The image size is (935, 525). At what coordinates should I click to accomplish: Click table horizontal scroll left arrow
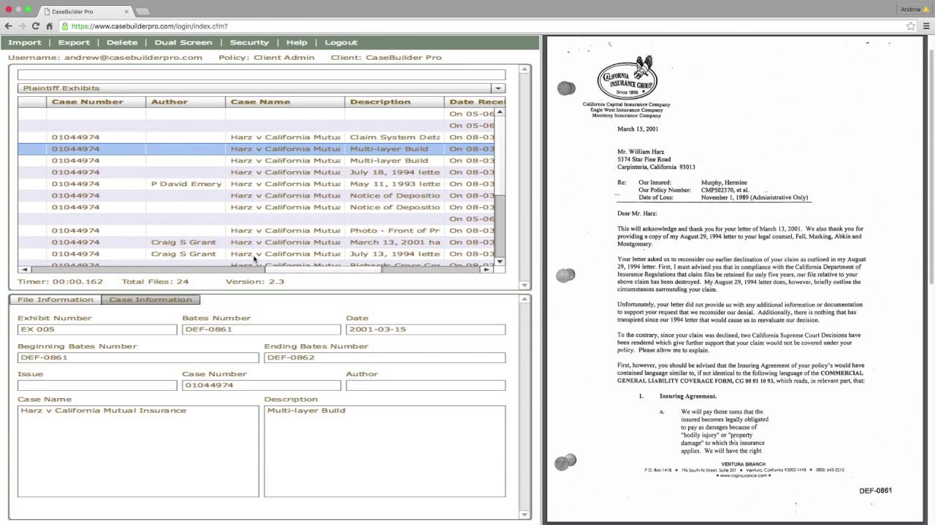tap(23, 270)
